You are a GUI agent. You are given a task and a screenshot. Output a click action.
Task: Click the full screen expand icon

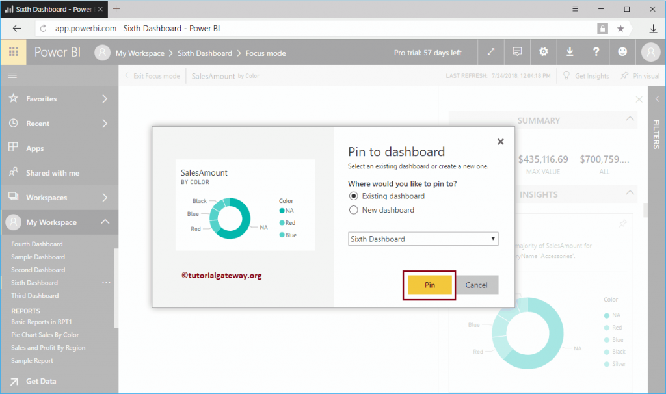pos(491,52)
